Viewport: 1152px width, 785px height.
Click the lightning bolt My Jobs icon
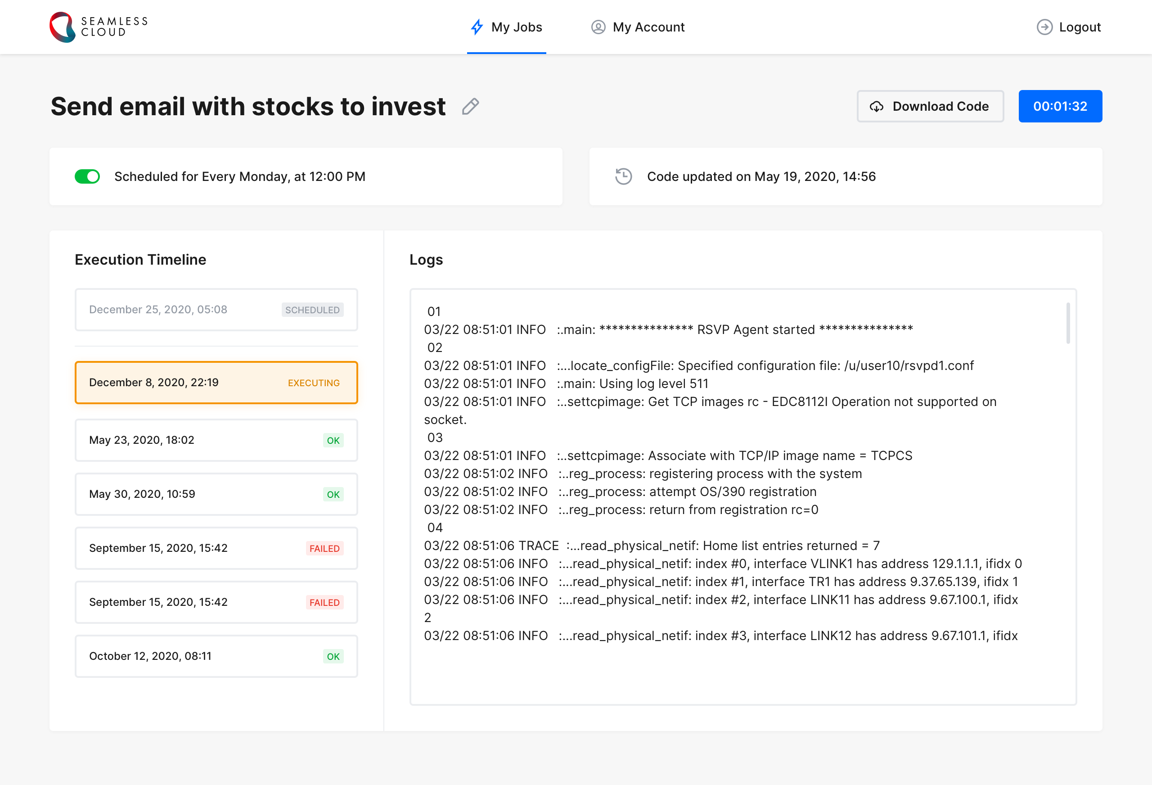[x=477, y=27]
